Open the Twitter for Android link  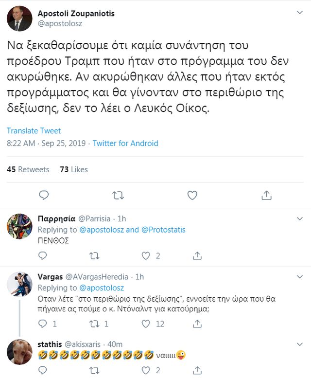click(x=125, y=144)
